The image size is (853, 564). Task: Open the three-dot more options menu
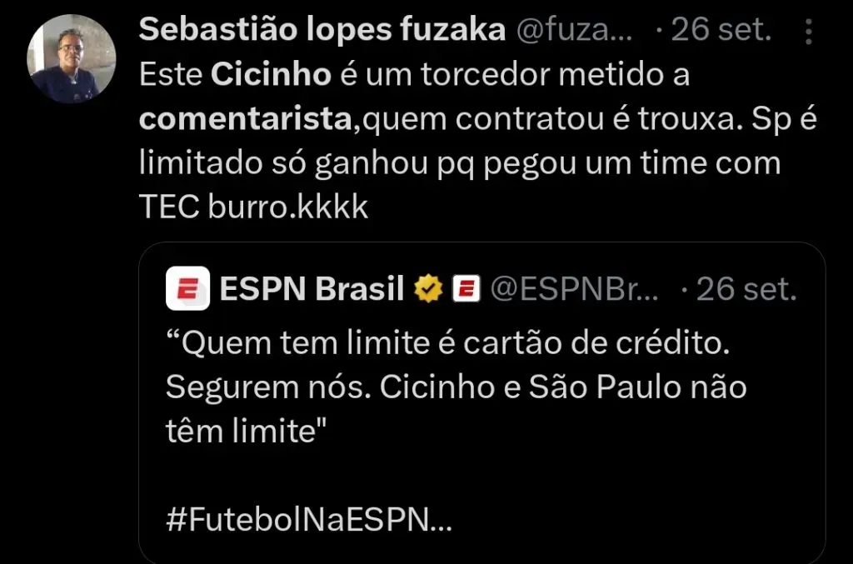coord(807,32)
